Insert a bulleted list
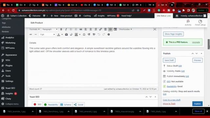This screenshot has height=118, width=210. tap(71, 29)
